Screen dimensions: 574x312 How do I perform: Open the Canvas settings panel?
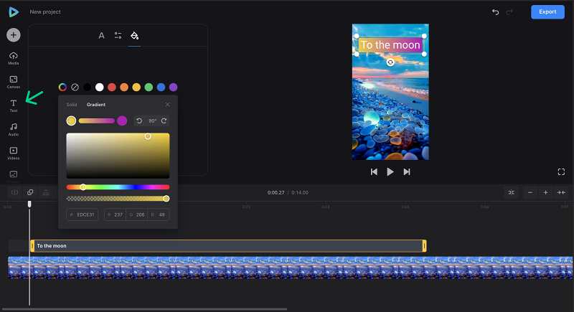pyautogui.click(x=14, y=82)
